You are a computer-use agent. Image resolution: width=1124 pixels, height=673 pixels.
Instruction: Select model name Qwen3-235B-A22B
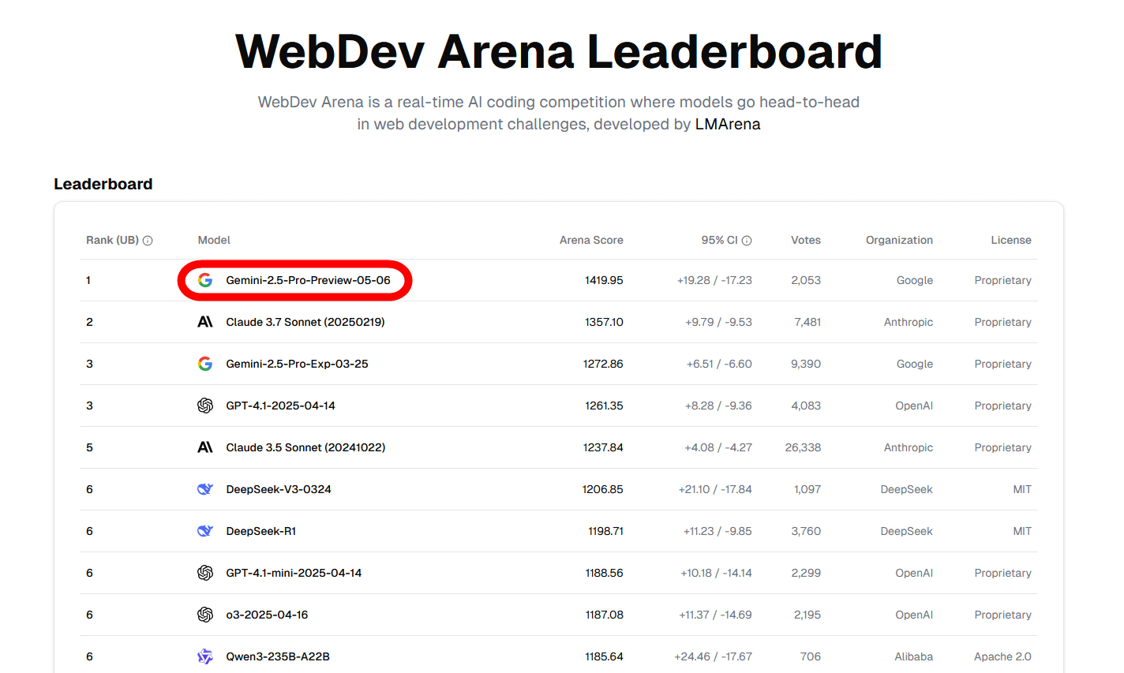coord(278,656)
